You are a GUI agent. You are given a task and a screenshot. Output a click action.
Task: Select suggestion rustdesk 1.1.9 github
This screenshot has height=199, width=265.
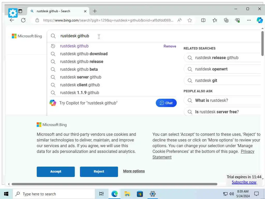[x=113, y=93]
